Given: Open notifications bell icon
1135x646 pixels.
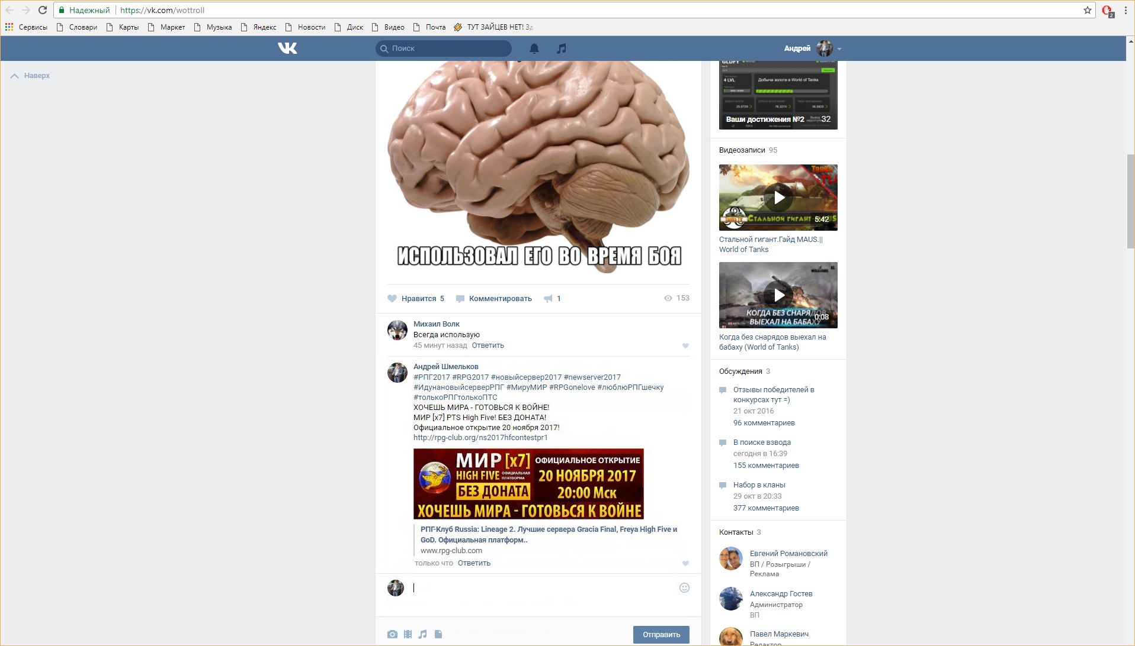Looking at the screenshot, I should click(x=534, y=49).
